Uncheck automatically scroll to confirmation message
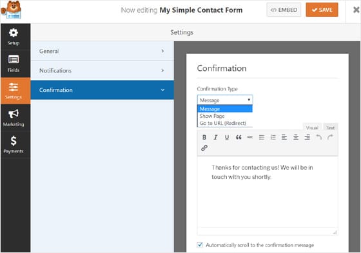This screenshot has width=361, height=253. [x=200, y=245]
